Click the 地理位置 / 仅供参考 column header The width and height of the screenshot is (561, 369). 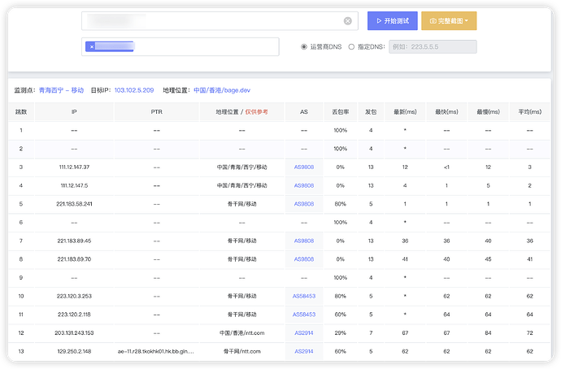tap(241, 112)
